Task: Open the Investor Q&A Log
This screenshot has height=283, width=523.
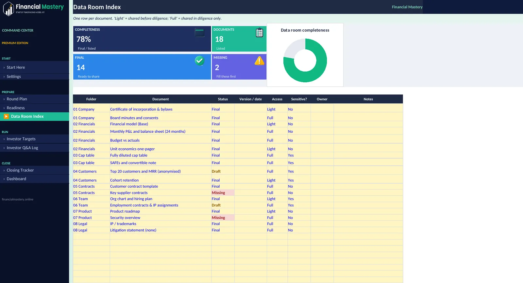Action: click(35, 148)
